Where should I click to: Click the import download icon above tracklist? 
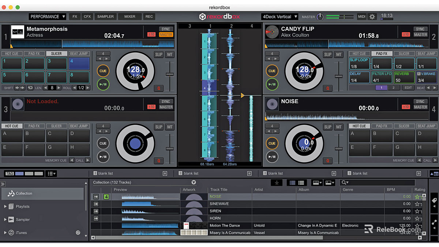[x=277, y=183]
